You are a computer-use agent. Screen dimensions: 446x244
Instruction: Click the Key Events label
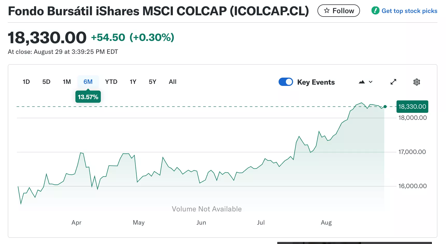point(316,82)
